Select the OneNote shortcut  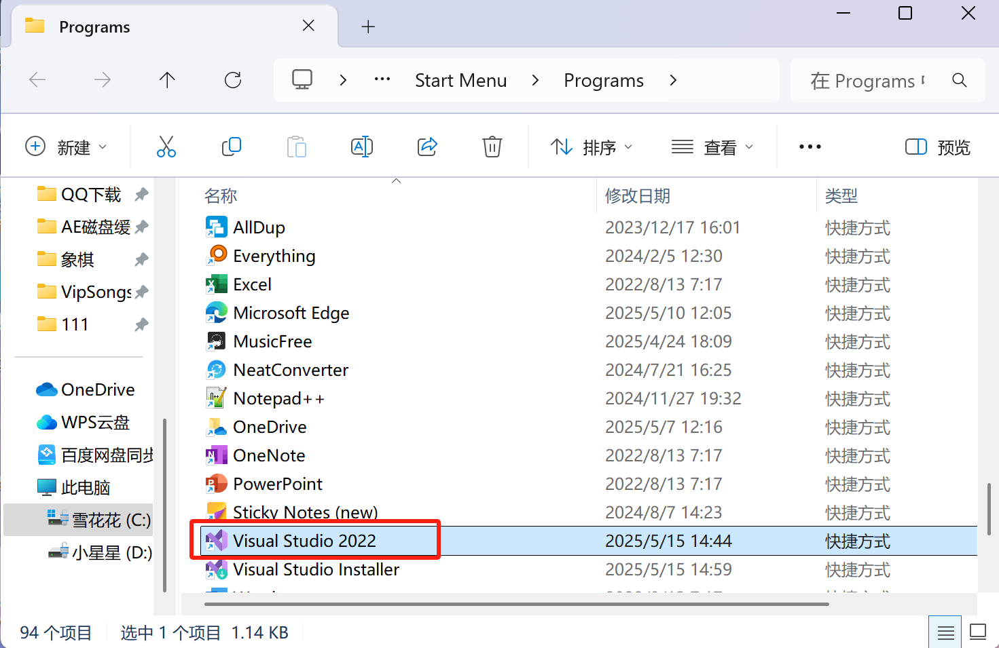tap(255, 455)
